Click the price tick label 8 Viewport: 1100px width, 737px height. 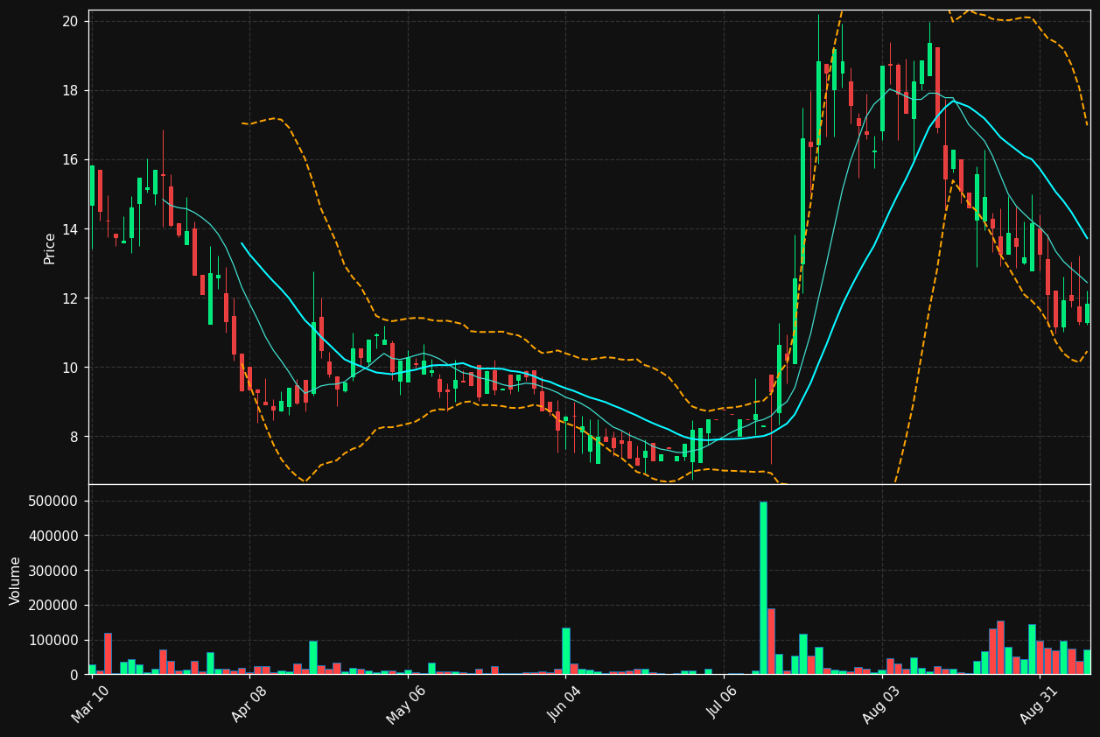click(x=74, y=437)
